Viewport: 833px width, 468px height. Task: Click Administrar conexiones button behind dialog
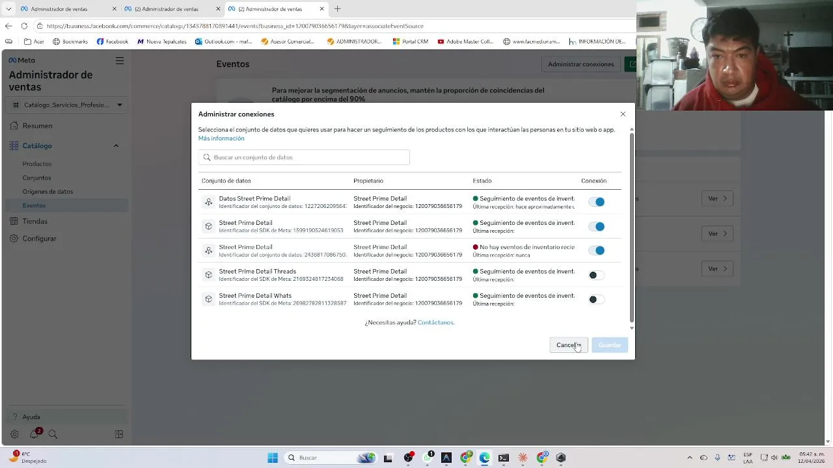click(580, 64)
